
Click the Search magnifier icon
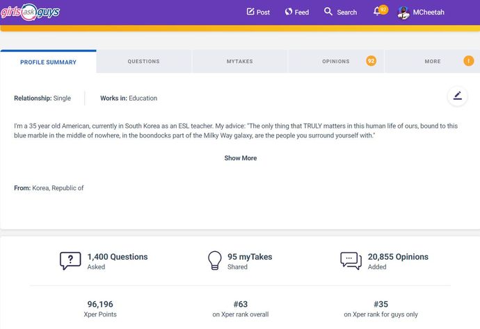pyautogui.click(x=328, y=11)
